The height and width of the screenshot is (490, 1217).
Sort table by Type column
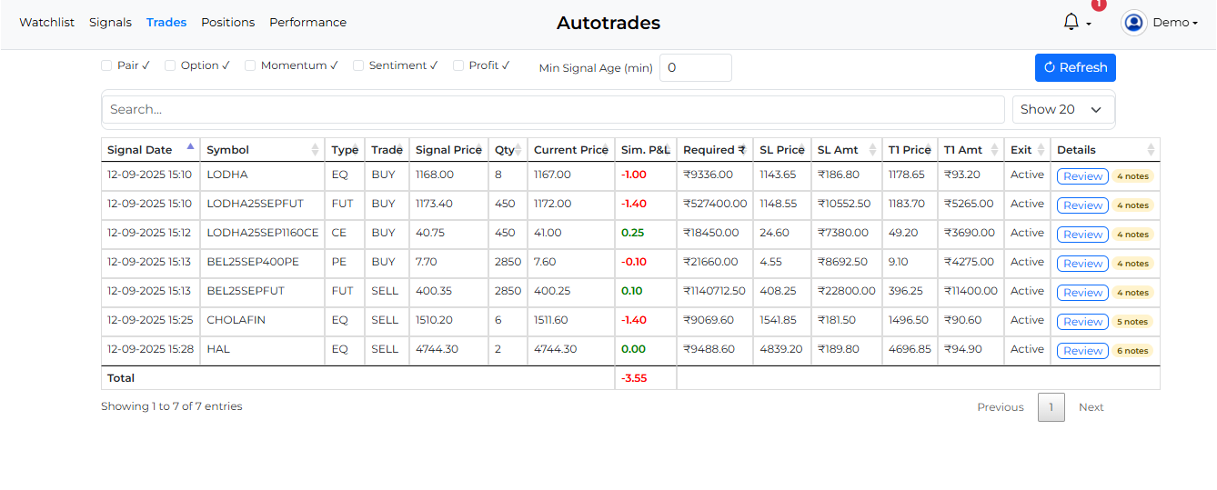[345, 150]
